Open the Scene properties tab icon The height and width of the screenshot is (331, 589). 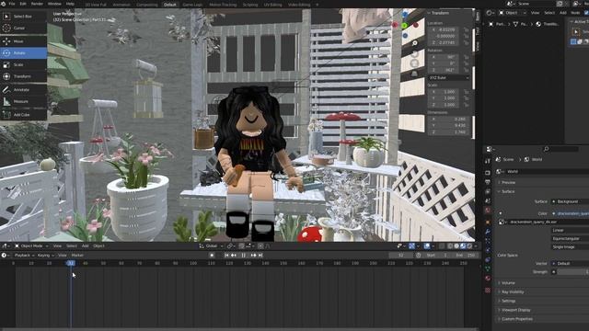click(x=488, y=201)
